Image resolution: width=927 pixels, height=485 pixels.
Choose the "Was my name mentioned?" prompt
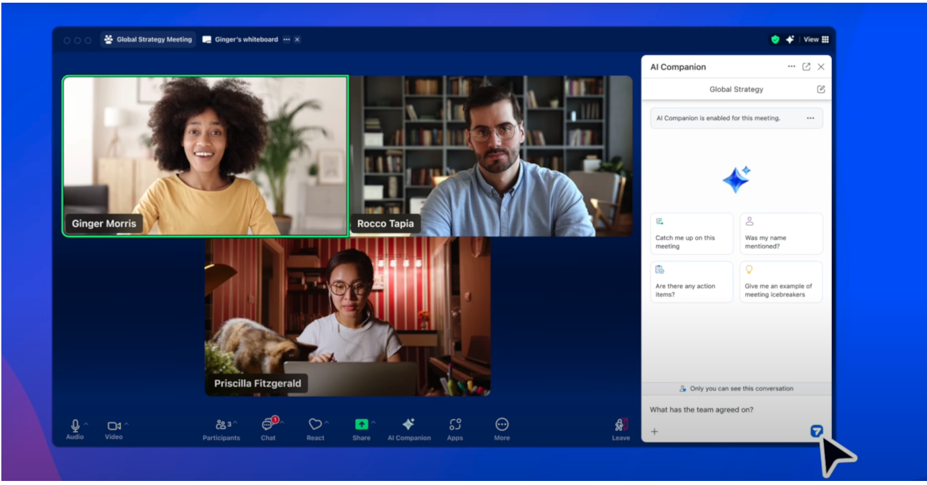(x=781, y=233)
